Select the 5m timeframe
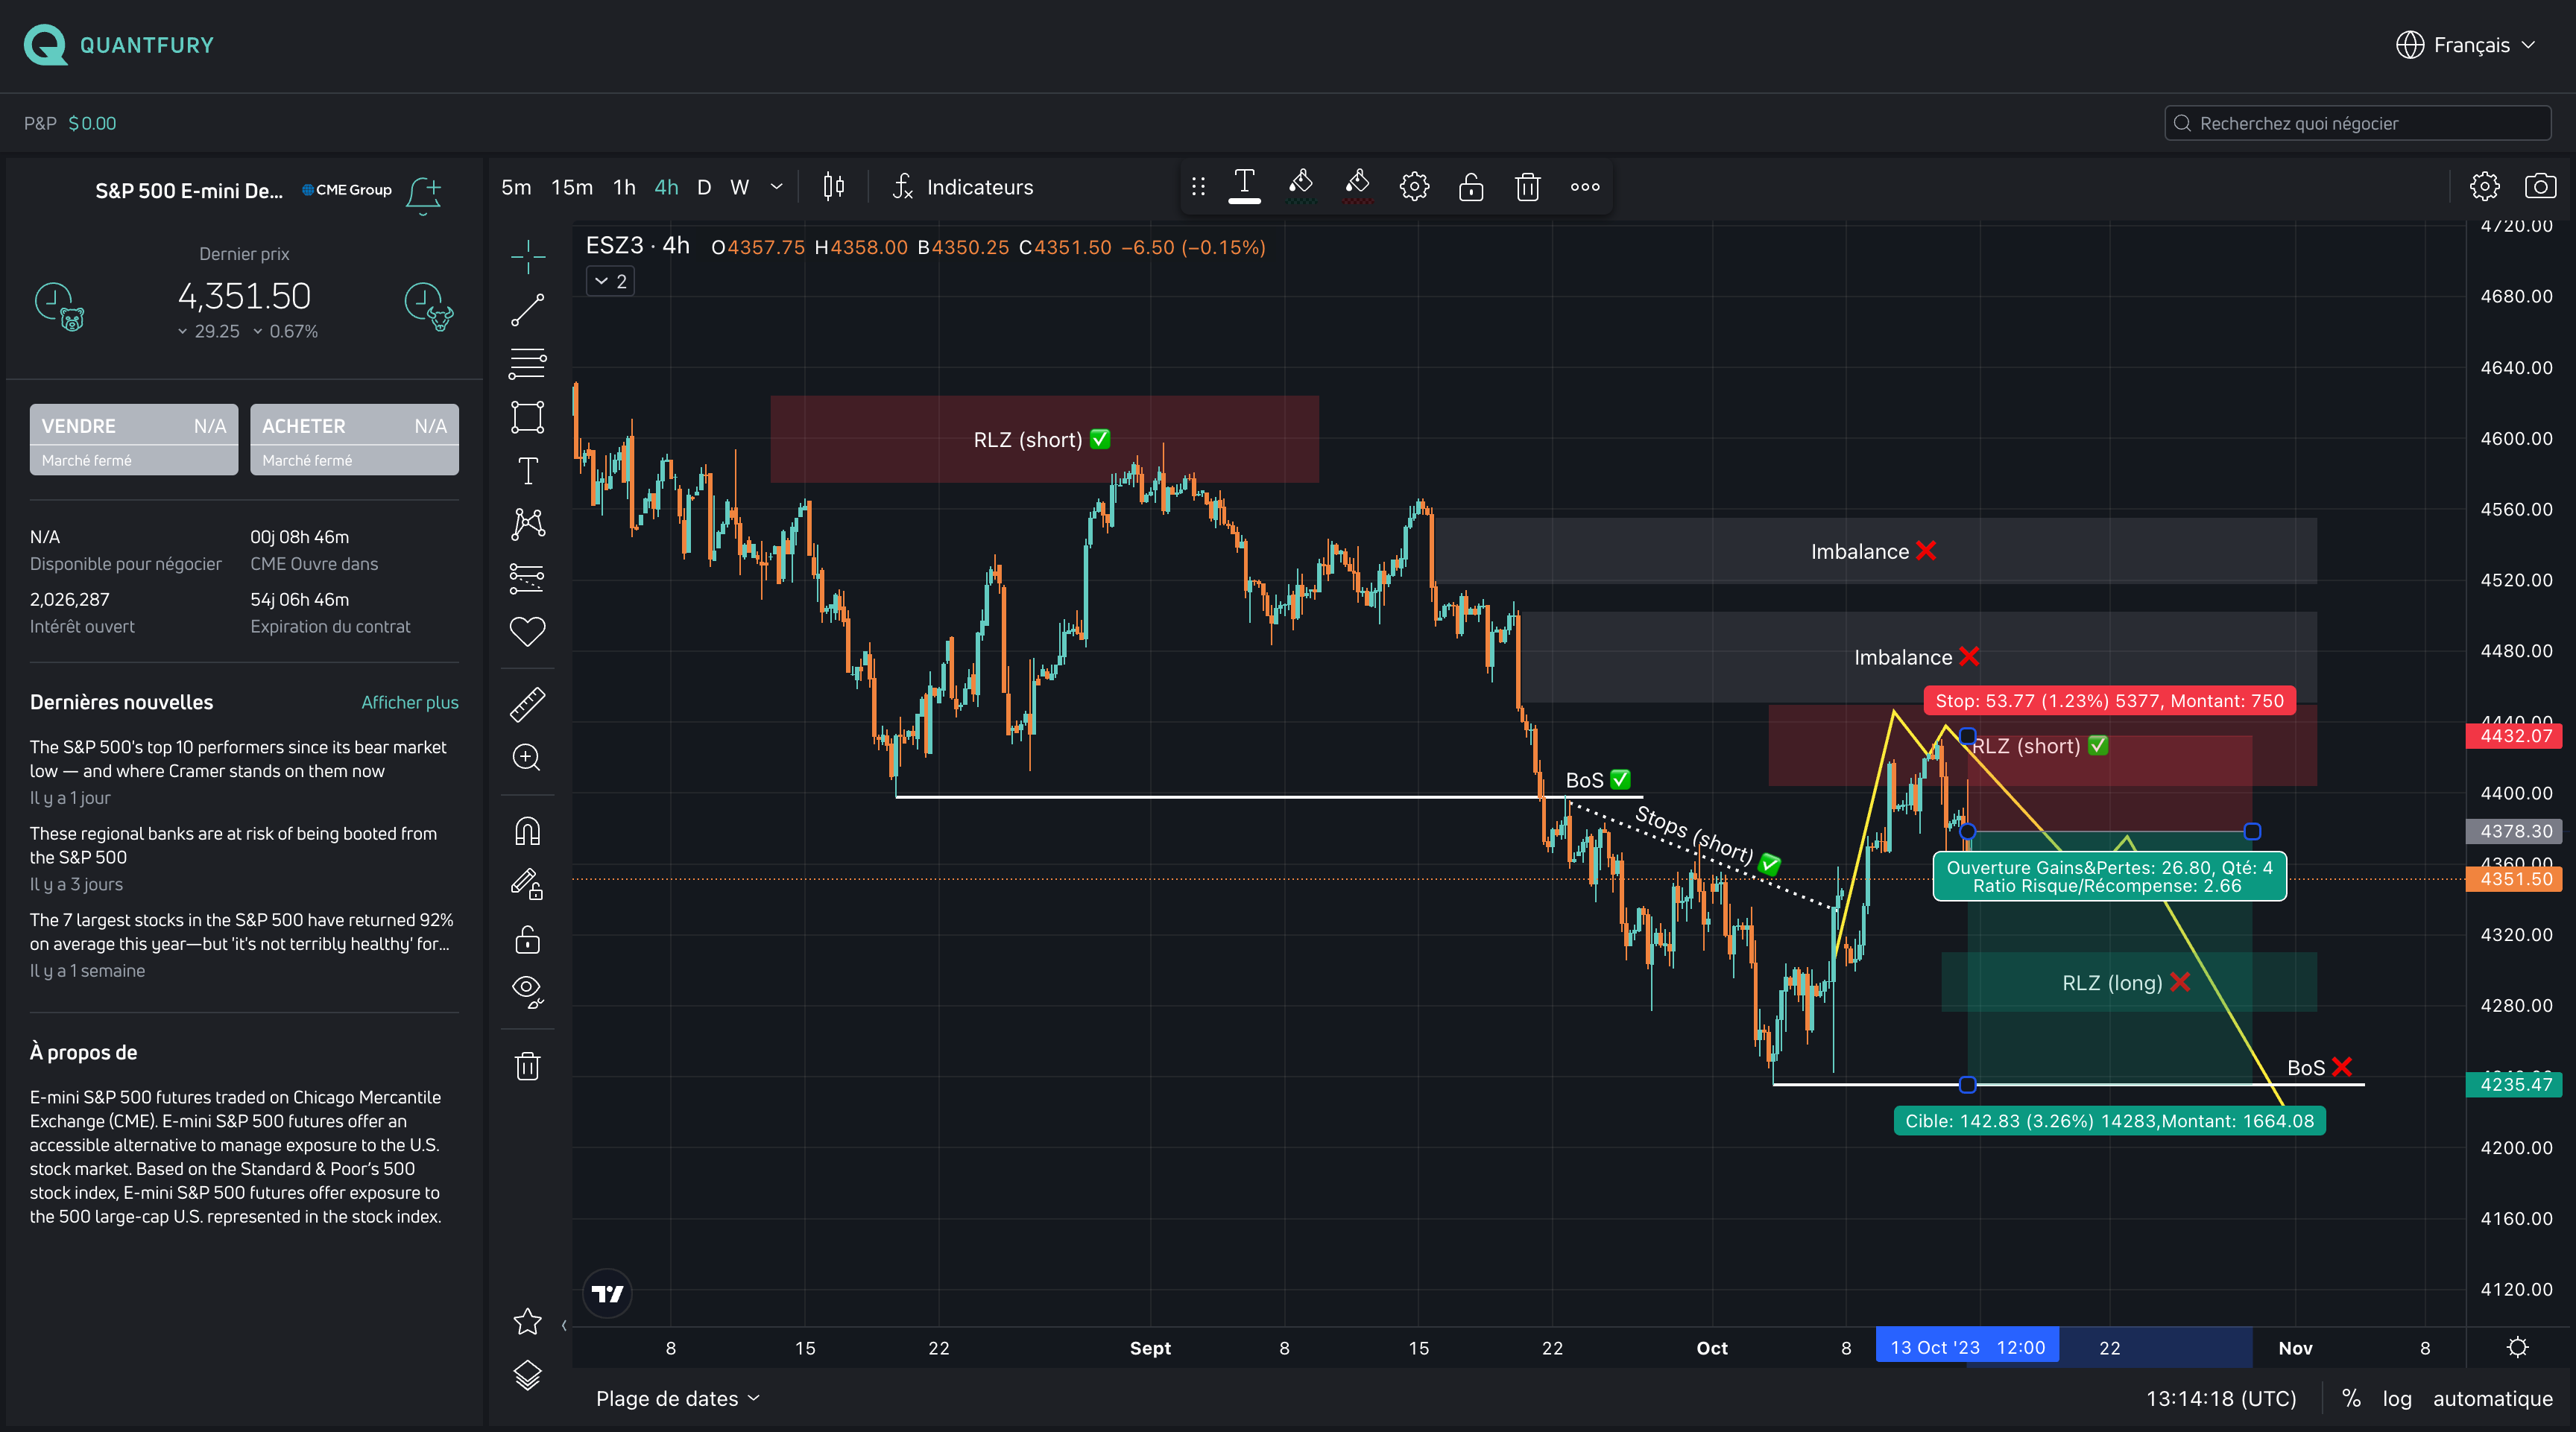 [x=516, y=187]
